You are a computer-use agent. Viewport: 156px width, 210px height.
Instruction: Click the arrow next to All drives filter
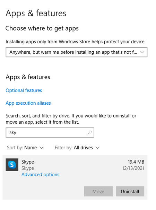click(x=97, y=148)
